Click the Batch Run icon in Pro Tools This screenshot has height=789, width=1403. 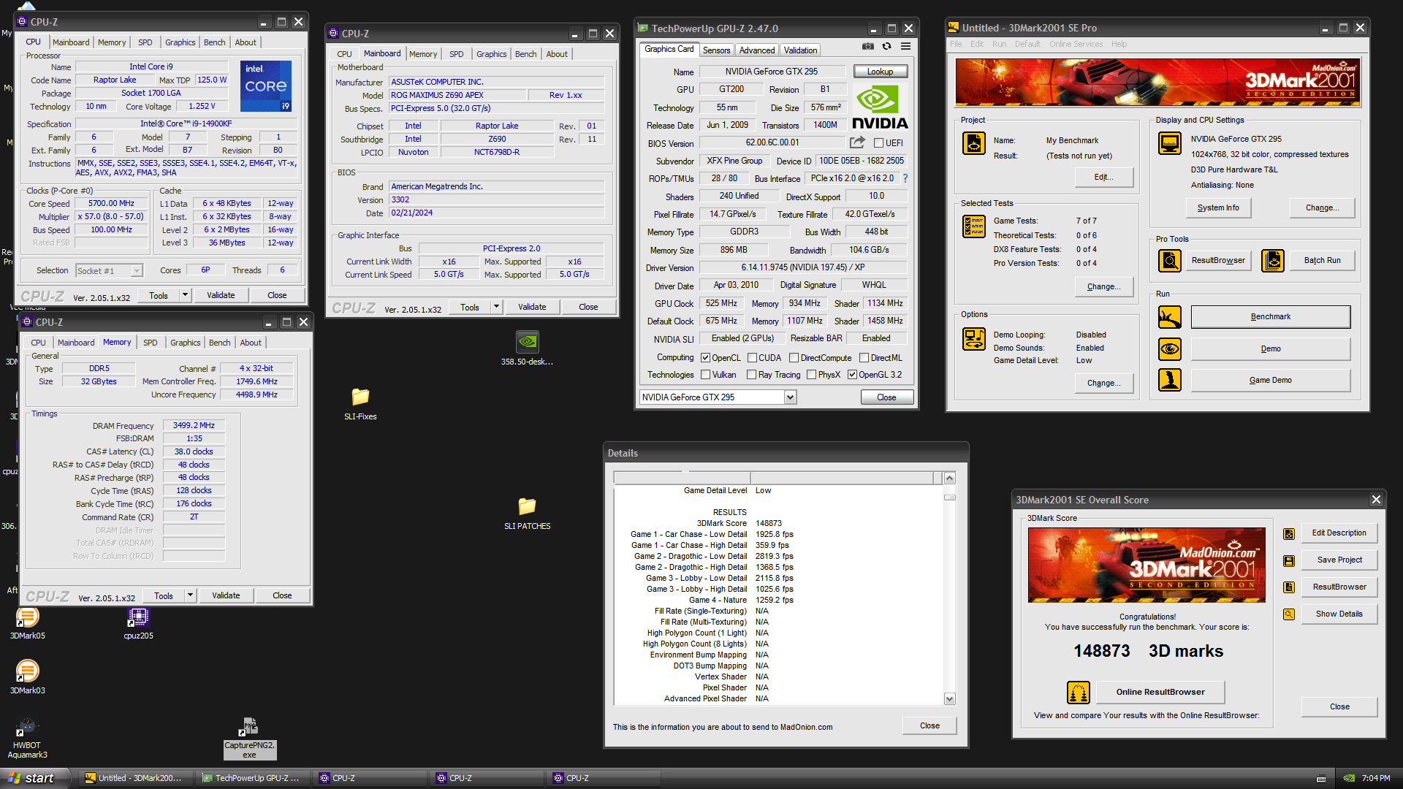1272,260
